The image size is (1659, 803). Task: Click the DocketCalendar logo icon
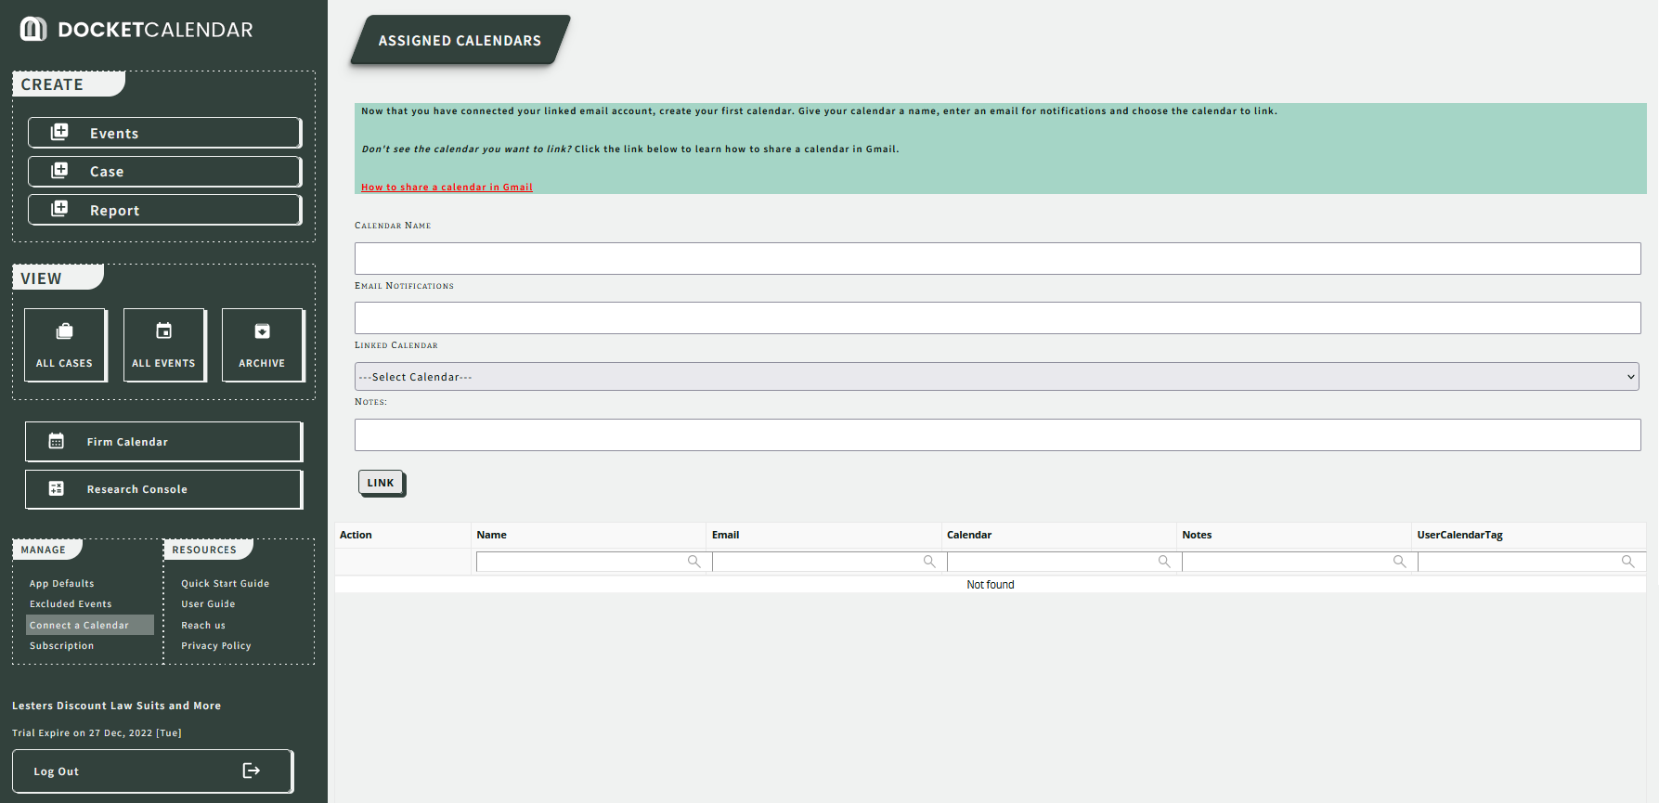pos(33,29)
